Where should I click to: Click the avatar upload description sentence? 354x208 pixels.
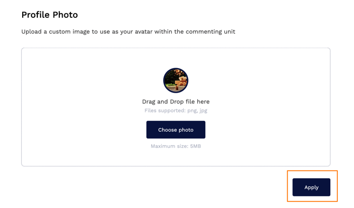pyautogui.click(x=128, y=31)
